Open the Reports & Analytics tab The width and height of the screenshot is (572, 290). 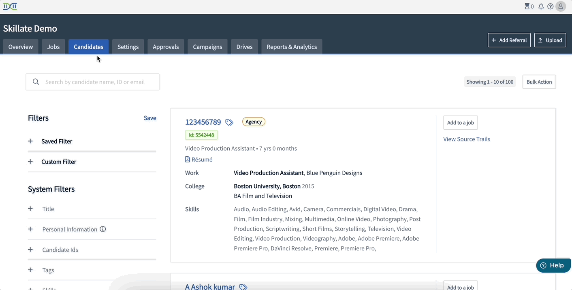tap(292, 47)
